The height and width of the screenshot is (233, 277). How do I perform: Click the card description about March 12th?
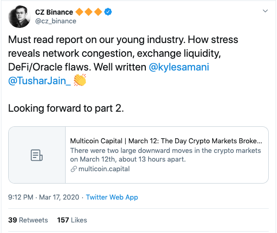[x=166, y=155]
